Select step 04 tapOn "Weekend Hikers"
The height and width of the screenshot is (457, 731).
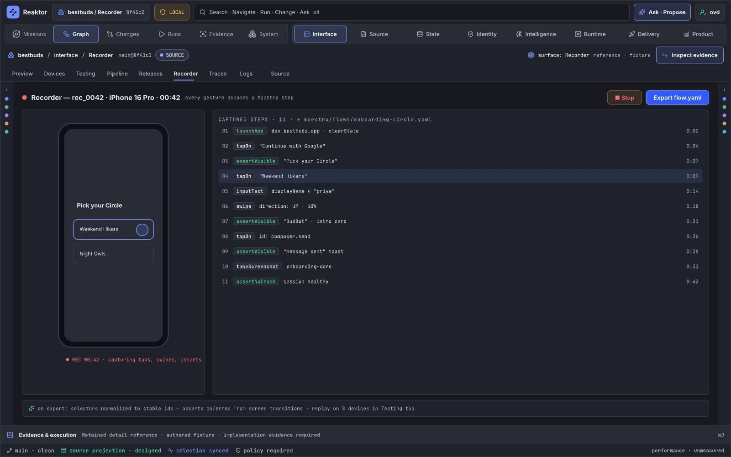coord(460,176)
